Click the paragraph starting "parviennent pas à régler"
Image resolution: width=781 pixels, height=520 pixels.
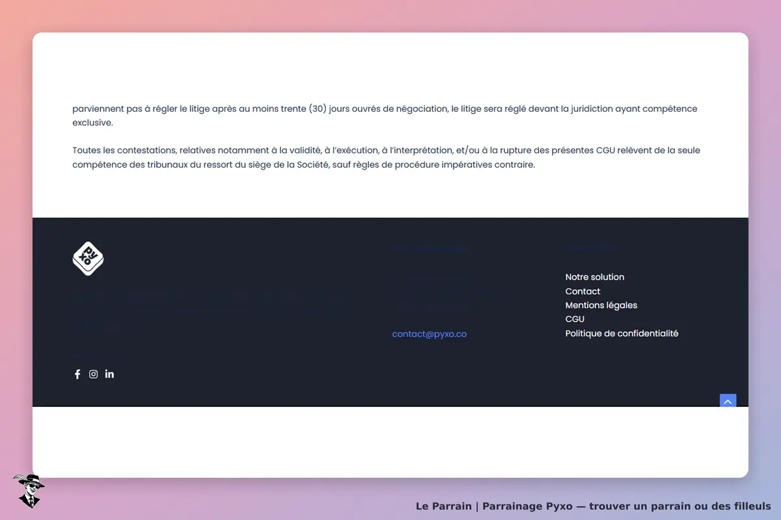[x=385, y=116]
